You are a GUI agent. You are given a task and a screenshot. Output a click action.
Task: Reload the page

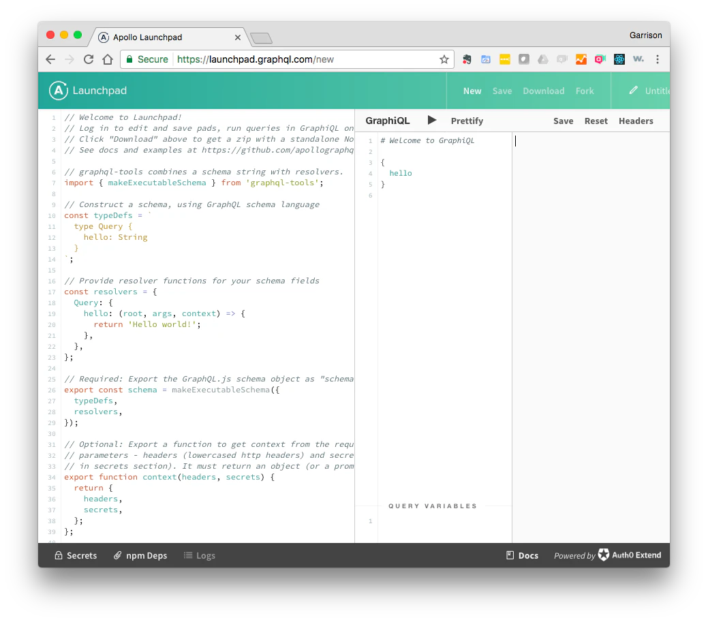click(89, 59)
